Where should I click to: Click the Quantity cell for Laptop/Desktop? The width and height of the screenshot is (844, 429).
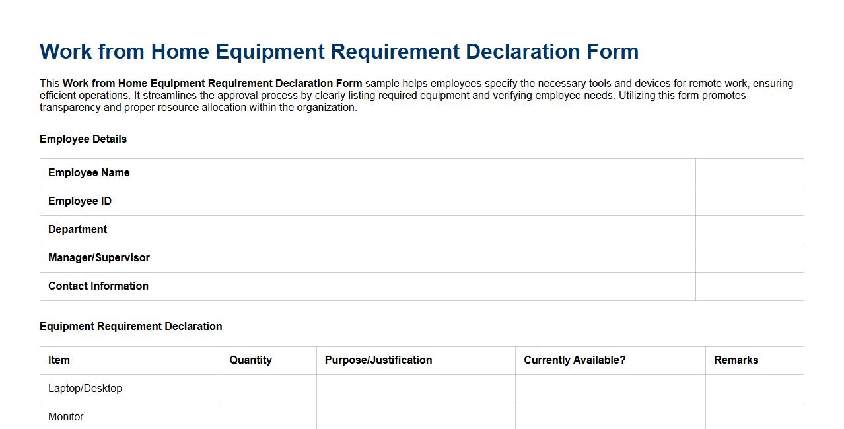268,388
